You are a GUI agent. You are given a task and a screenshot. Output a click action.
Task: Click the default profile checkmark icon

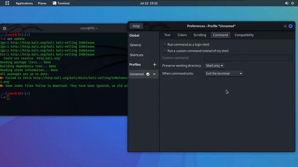(148, 74)
